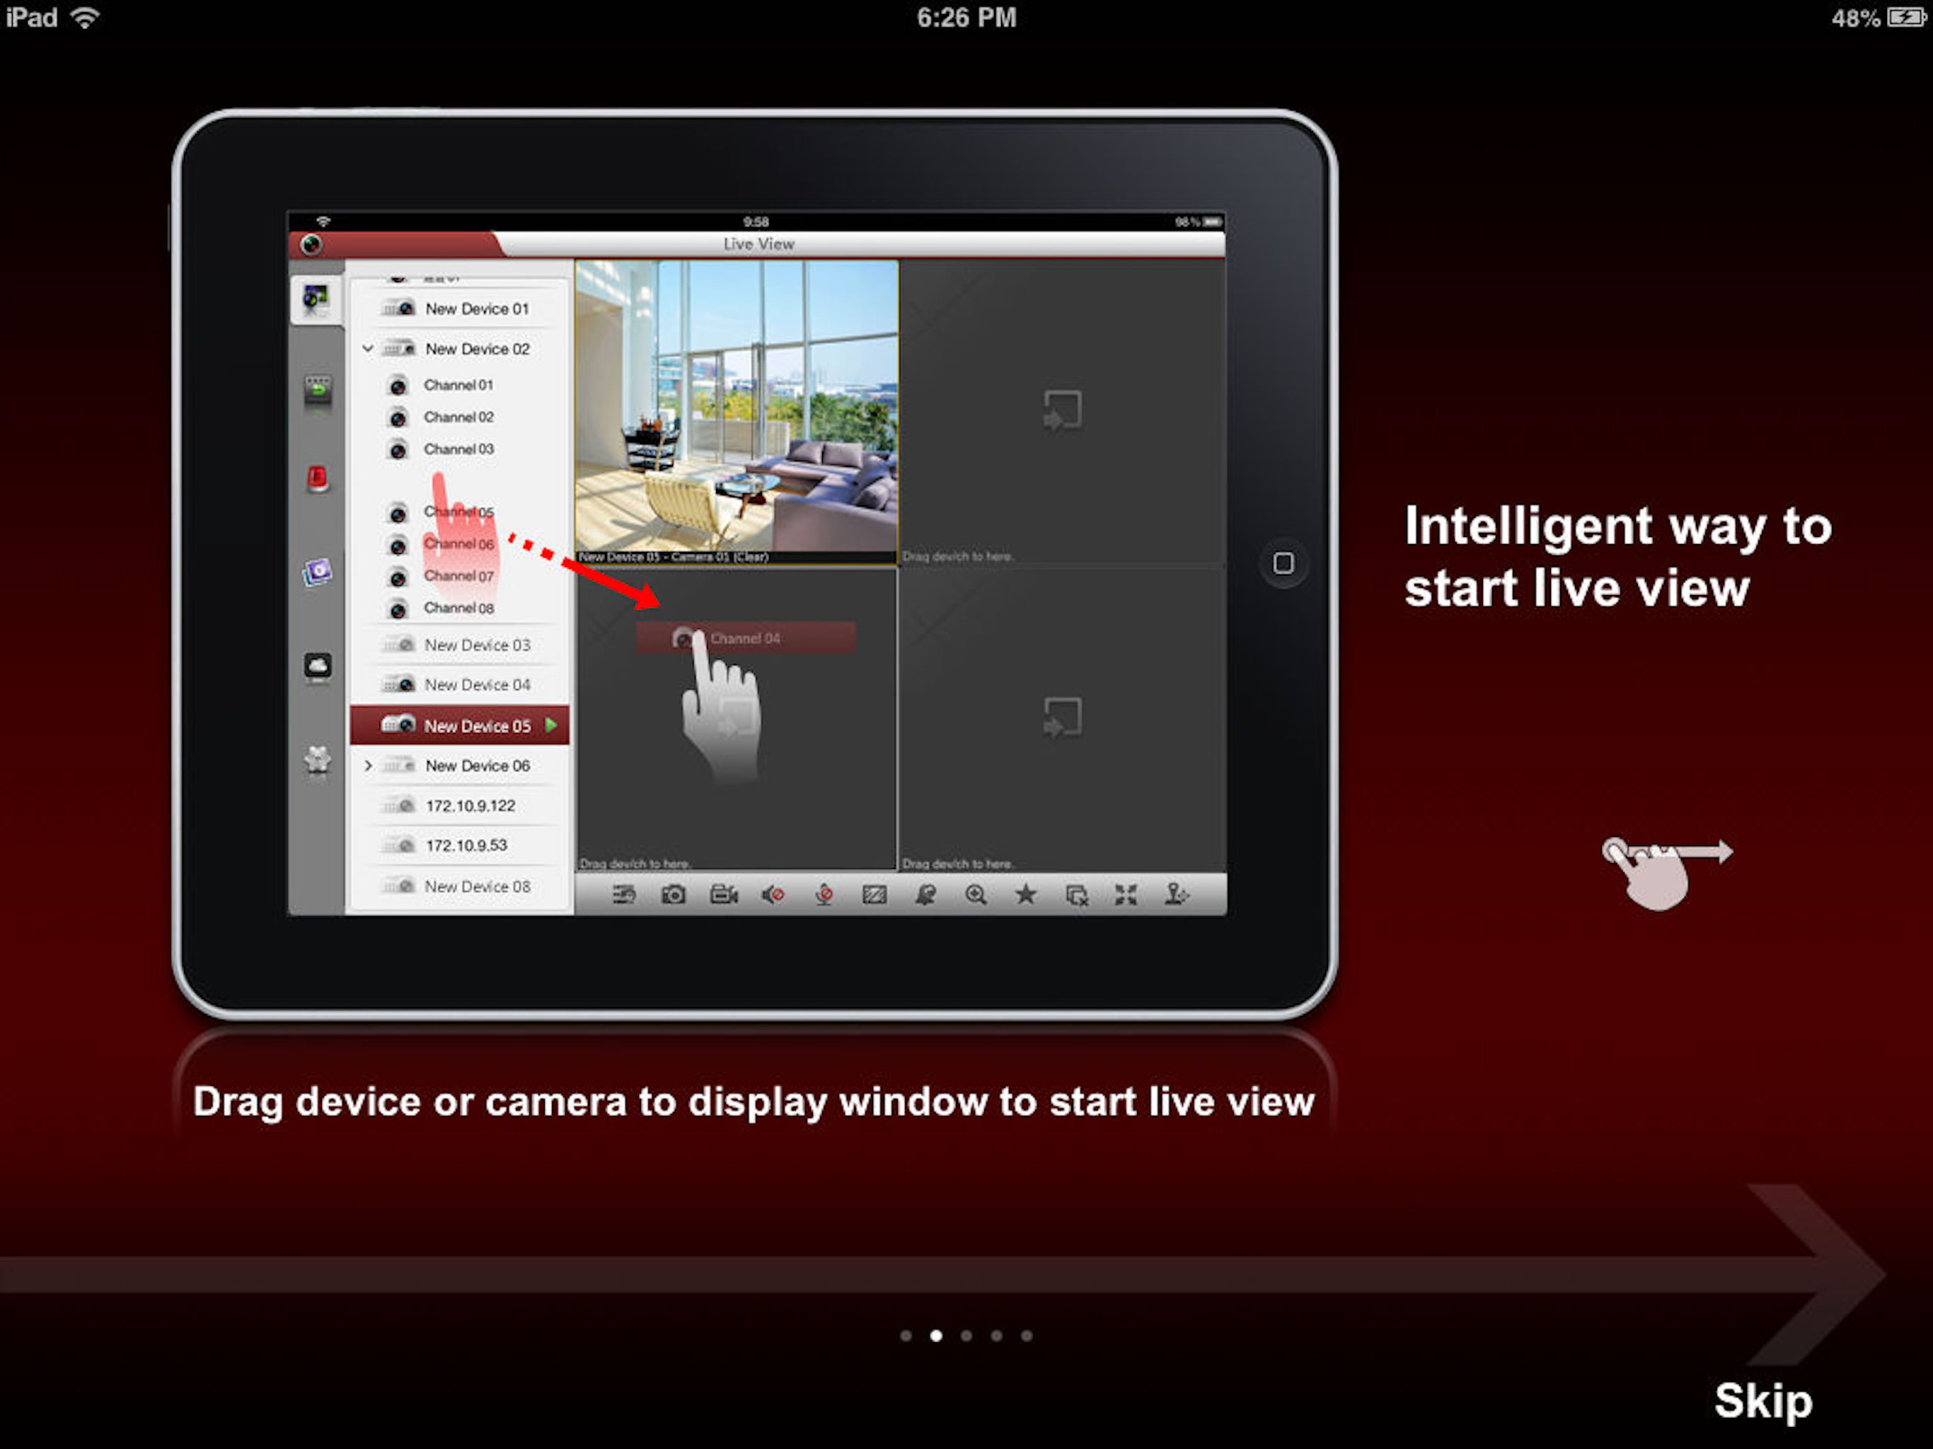Open the cloud sidebar icon
Viewport: 1933px width, 1449px height.
[x=317, y=666]
